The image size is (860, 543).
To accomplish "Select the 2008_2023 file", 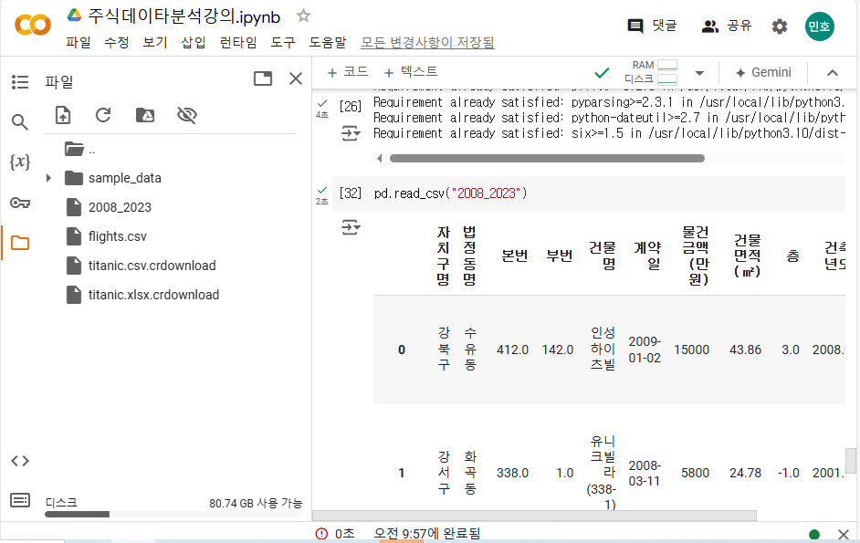I will coord(120,207).
